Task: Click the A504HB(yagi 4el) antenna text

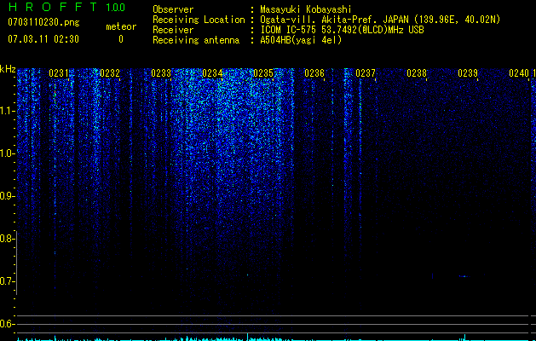Action: coord(301,40)
